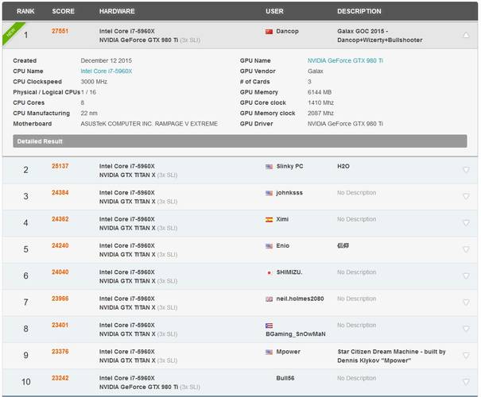
Task: Click the USER column header
Action: [x=274, y=11]
